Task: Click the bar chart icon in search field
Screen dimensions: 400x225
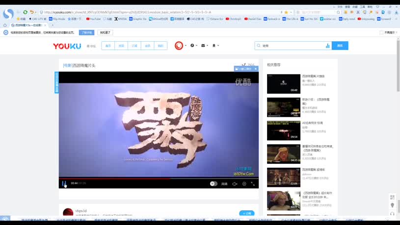Action: (327, 46)
